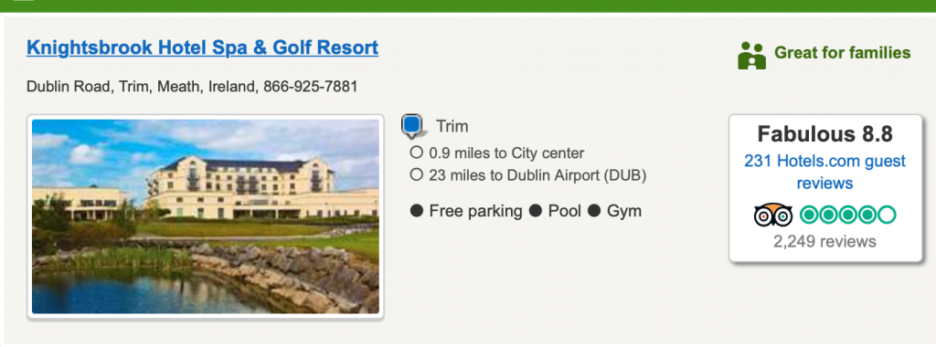
Task: Click the 231 Hotels.com guest reviews link
Action: [x=825, y=172]
